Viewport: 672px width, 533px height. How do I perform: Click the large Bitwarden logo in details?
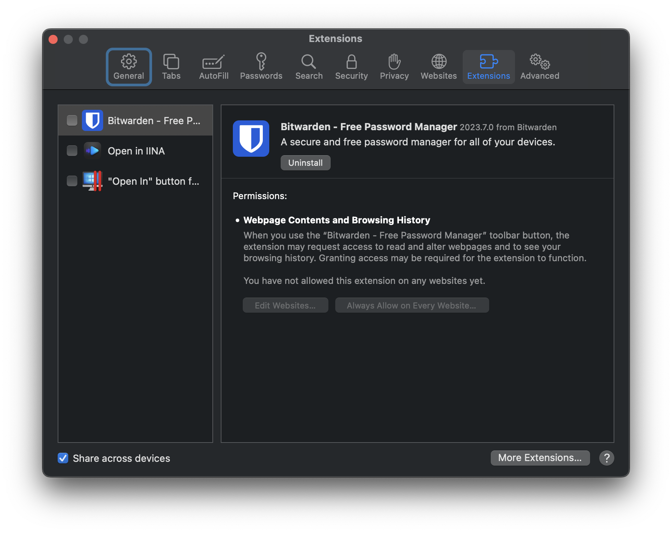tap(251, 139)
